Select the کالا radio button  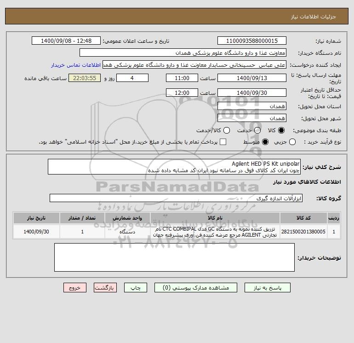(281, 130)
